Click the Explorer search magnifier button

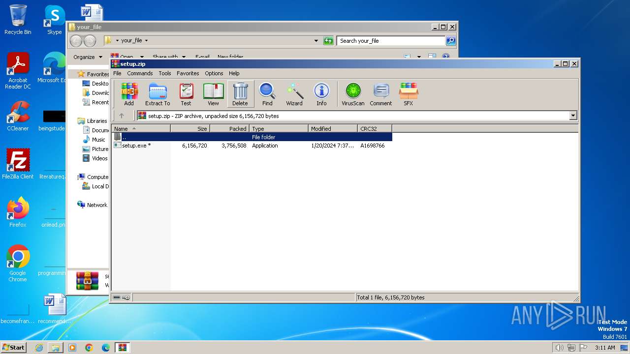pyautogui.click(x=451, y=41)
